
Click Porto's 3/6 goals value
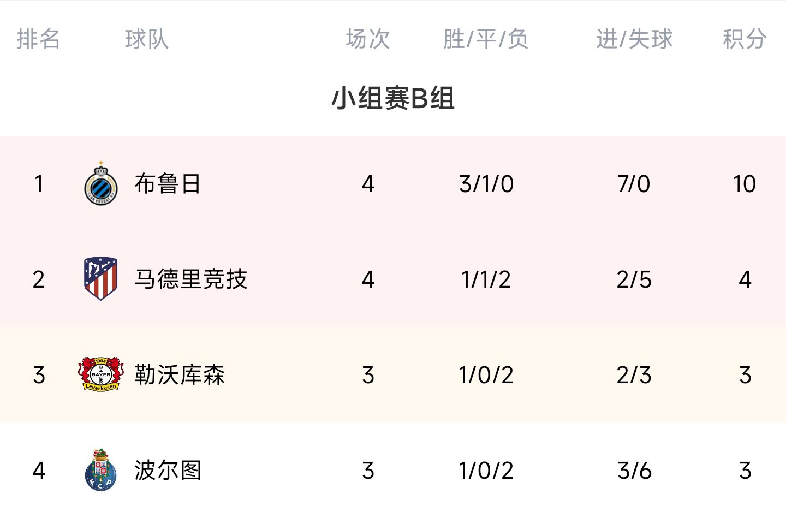click(634, 471)
